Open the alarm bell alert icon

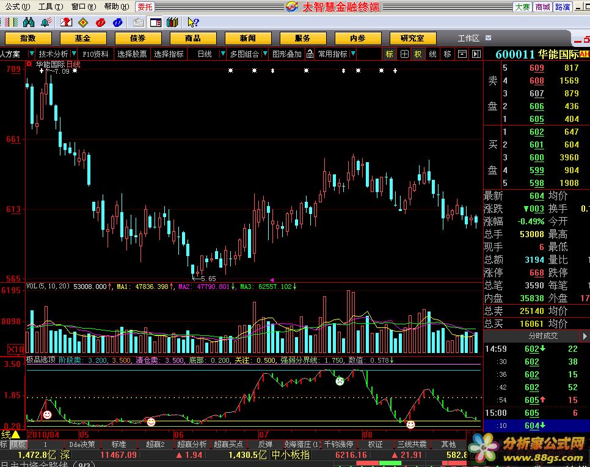coord(46,23)
